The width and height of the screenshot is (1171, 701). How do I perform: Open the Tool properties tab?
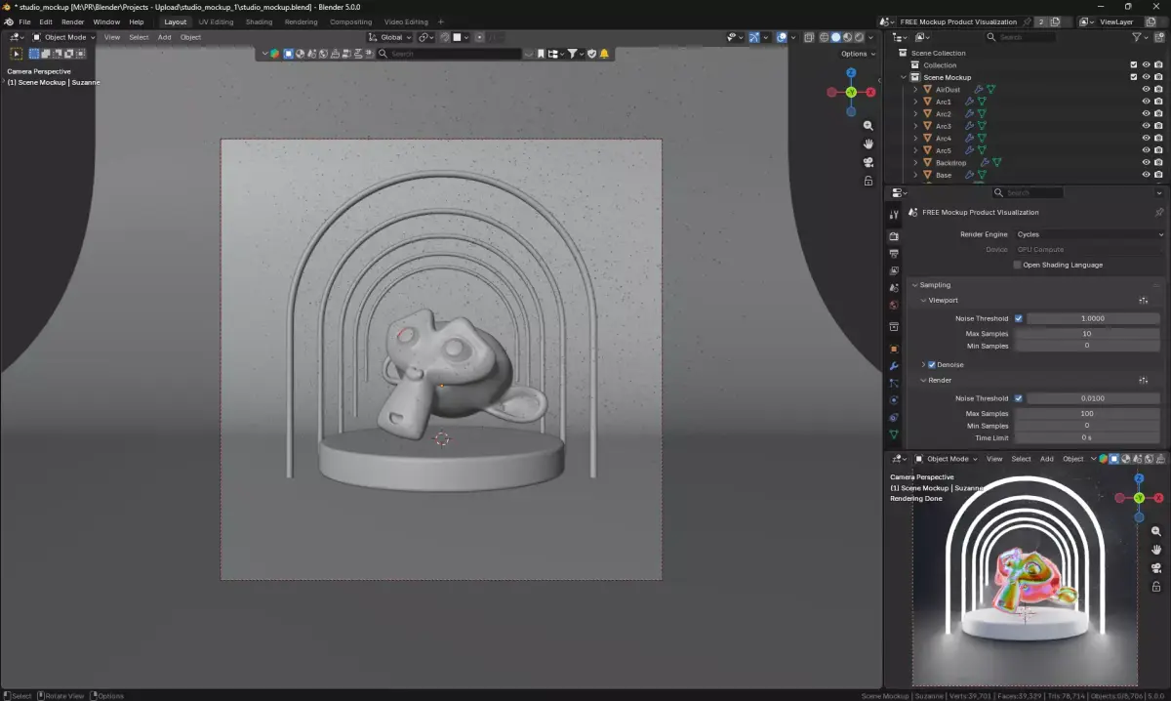[894, 215]
